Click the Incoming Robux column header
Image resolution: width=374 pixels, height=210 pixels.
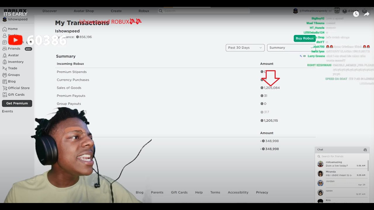(70, 64)
